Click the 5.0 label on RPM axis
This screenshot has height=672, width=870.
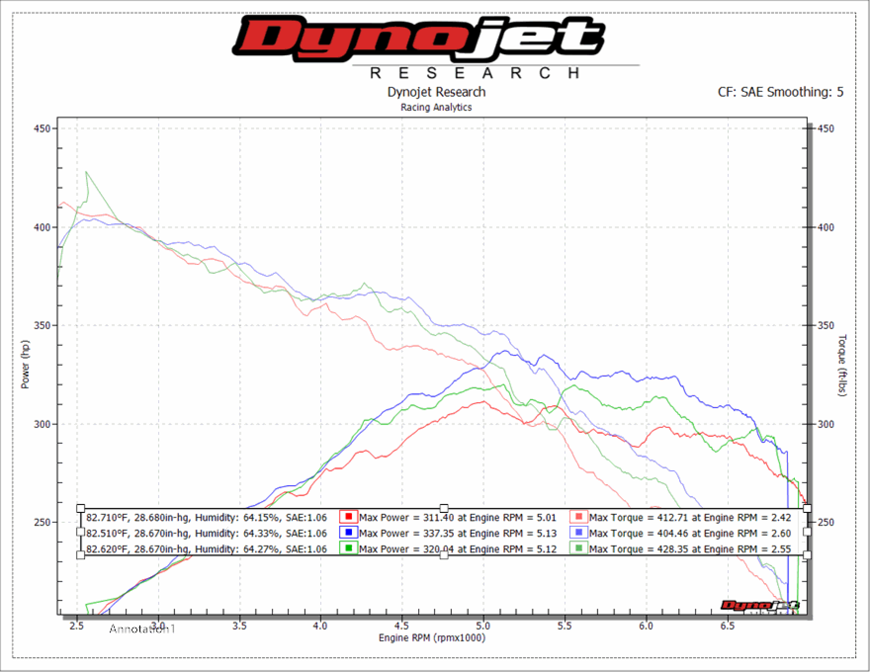coord(483,626)
